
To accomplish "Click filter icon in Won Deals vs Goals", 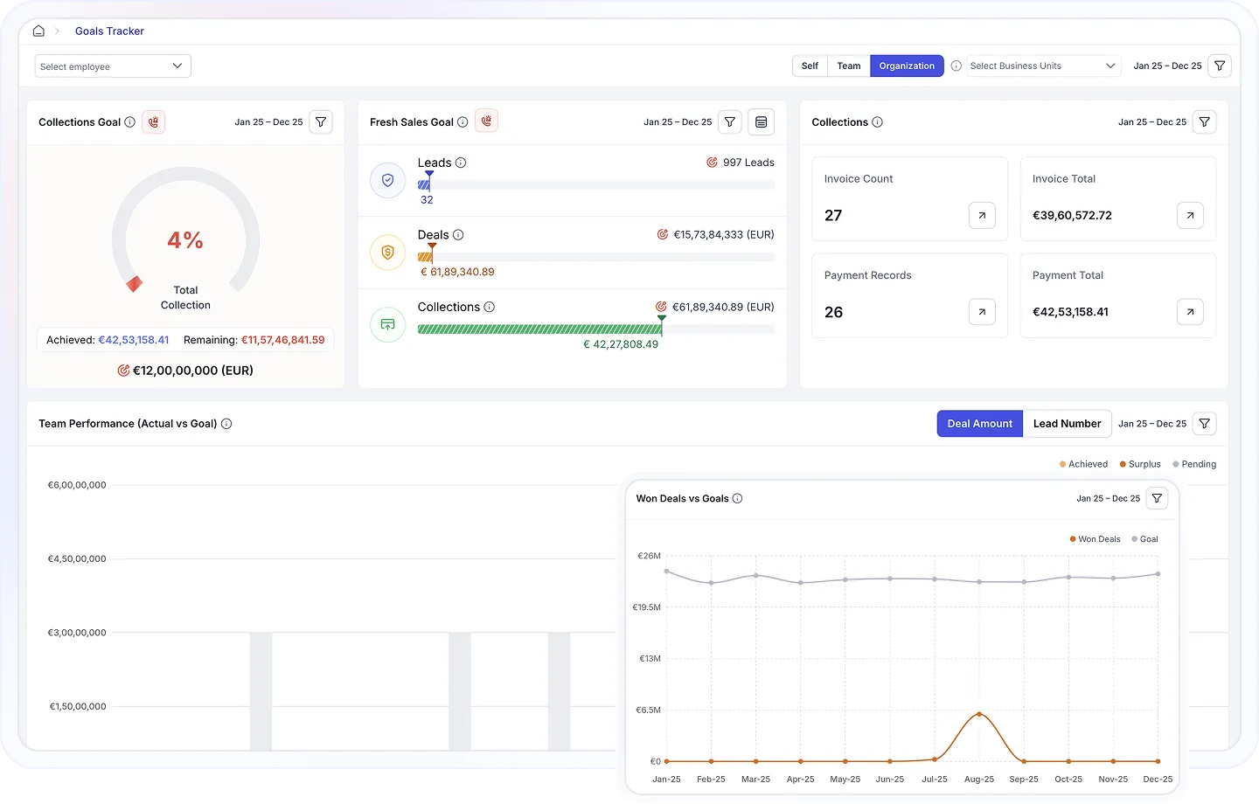I will click(x=1157, y=499).
